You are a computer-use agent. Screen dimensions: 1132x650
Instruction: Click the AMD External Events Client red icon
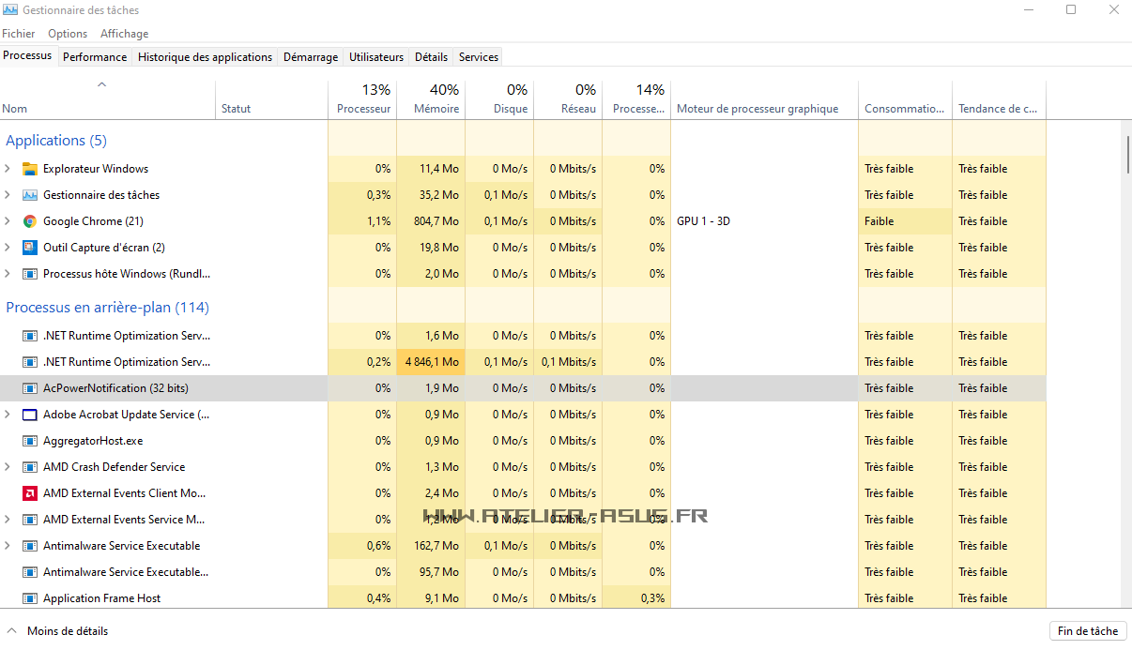coord(29,493)
